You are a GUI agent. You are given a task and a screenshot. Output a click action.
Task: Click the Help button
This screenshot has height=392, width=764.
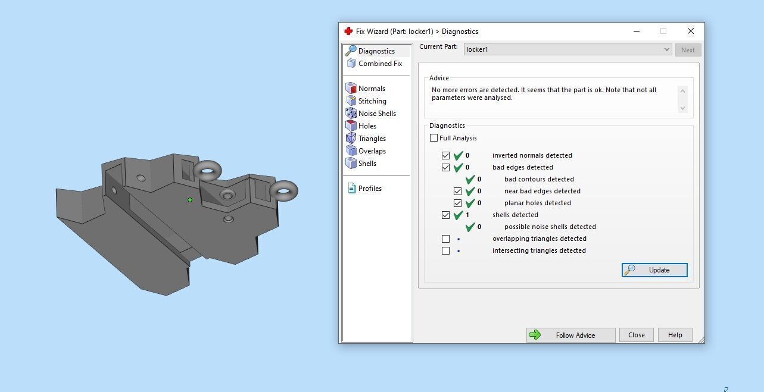point(675,335)
